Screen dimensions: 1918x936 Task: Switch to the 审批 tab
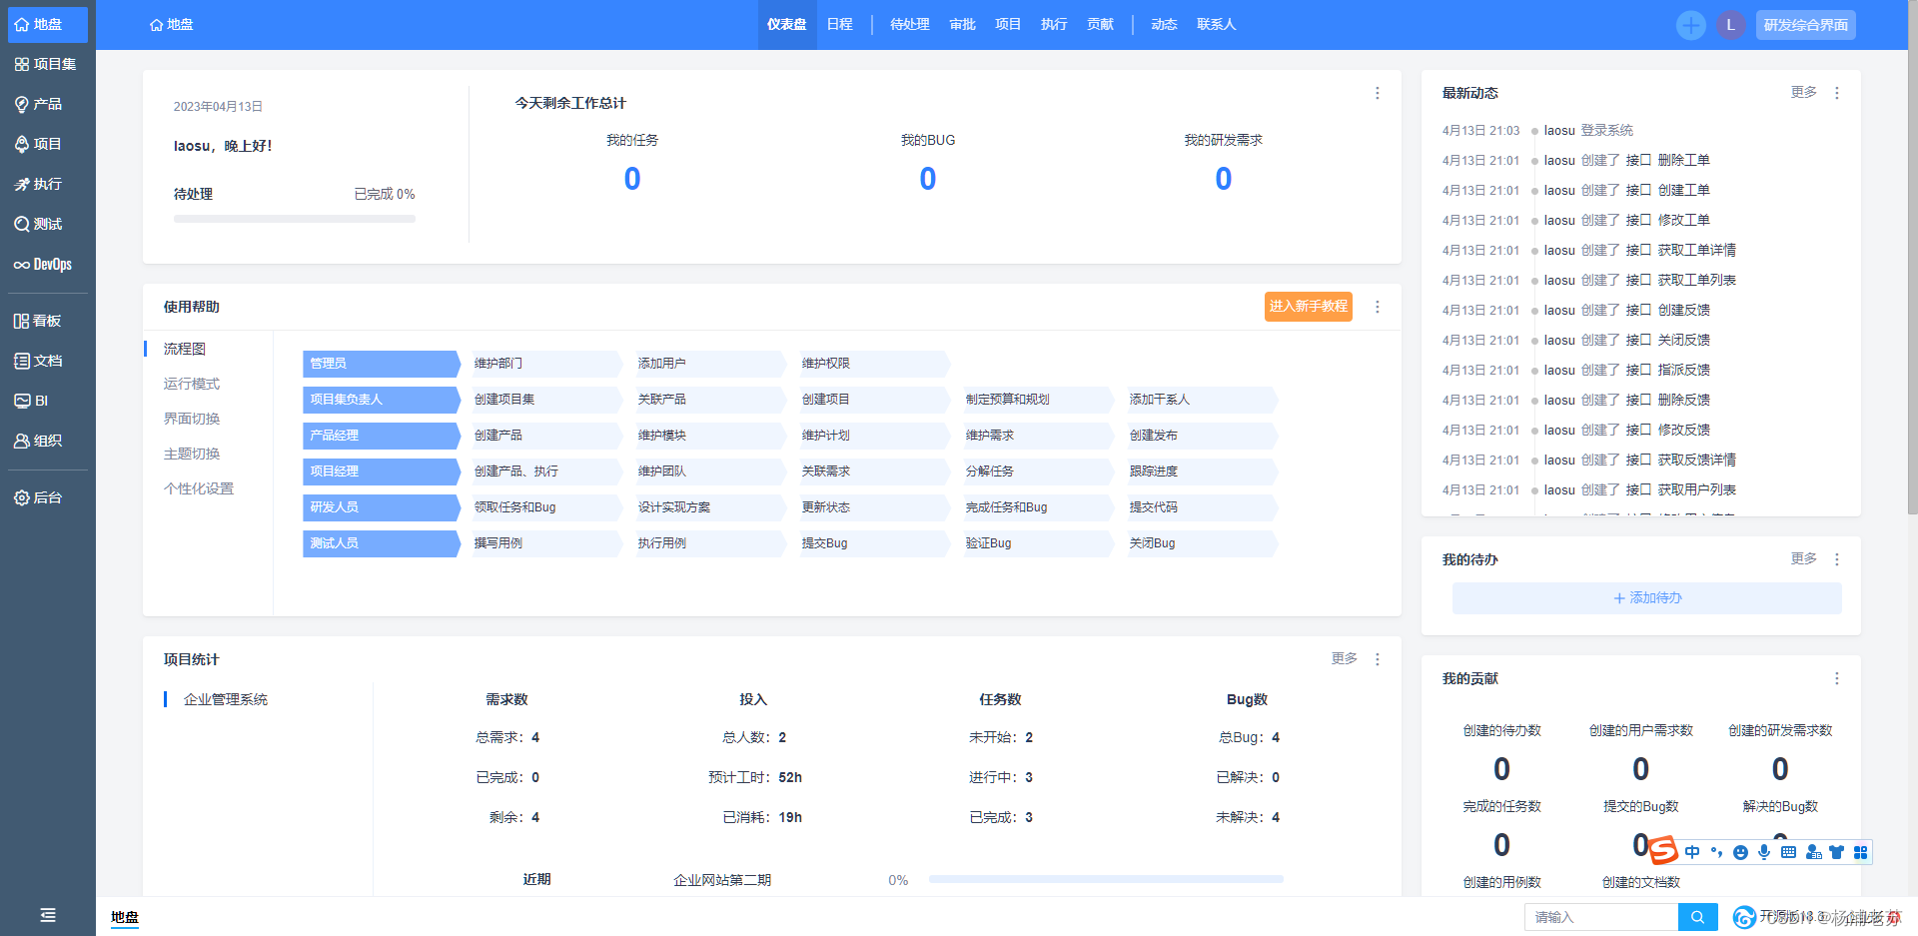[x=962, y=25]
